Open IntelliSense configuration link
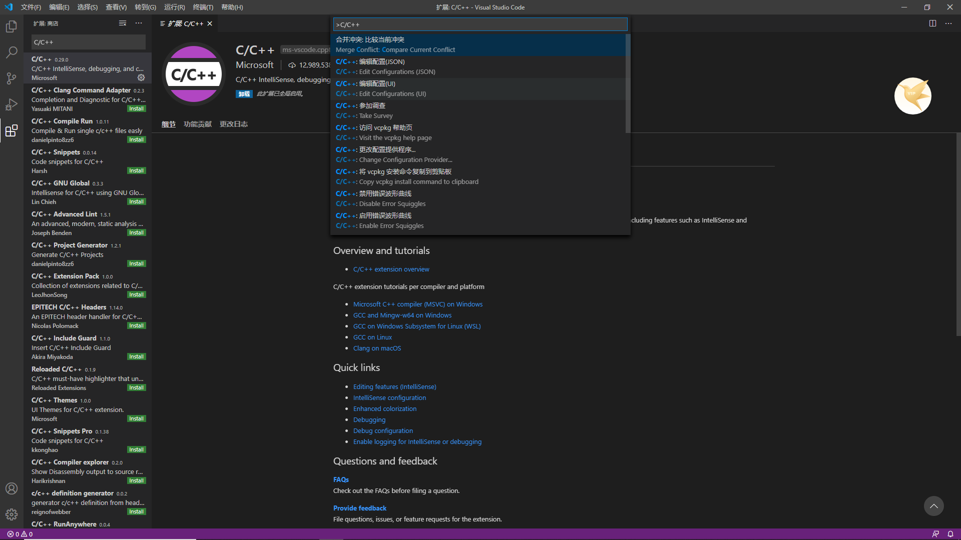 tap(389, 397)
